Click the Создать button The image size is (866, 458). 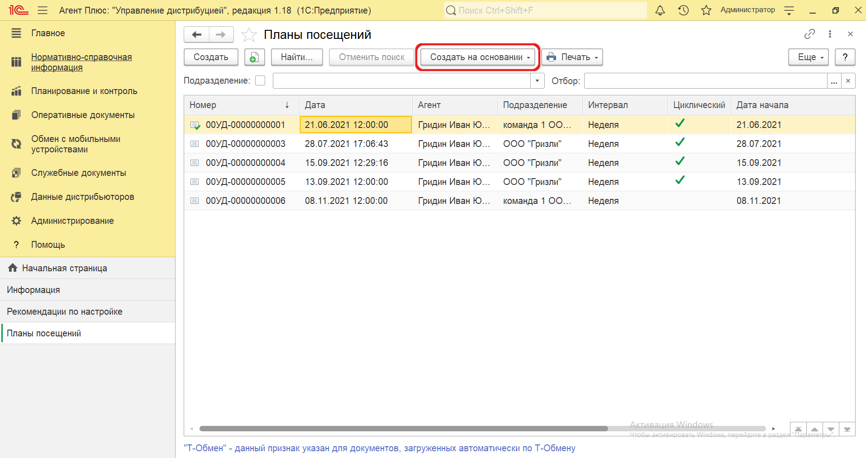(211, 57)
